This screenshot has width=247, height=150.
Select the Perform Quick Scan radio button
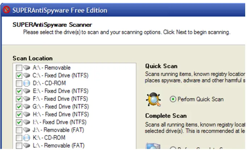point(173,99)
